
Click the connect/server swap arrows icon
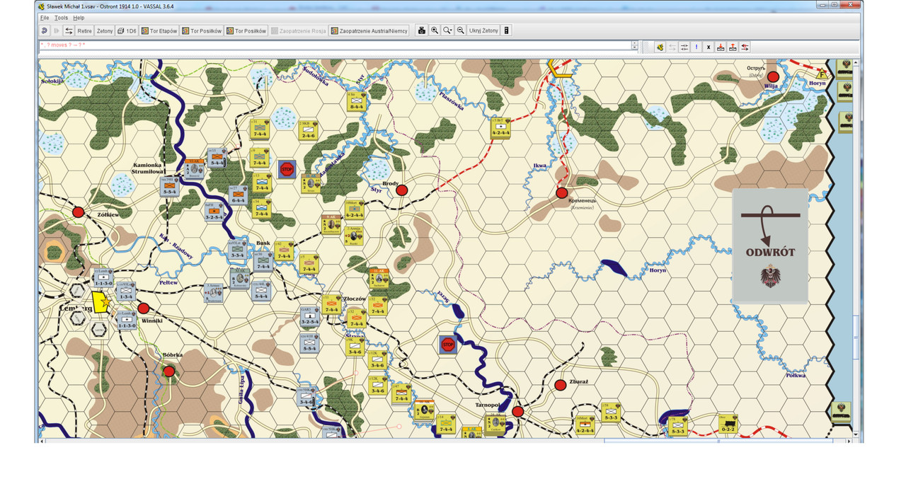click(x=69, y=30)
